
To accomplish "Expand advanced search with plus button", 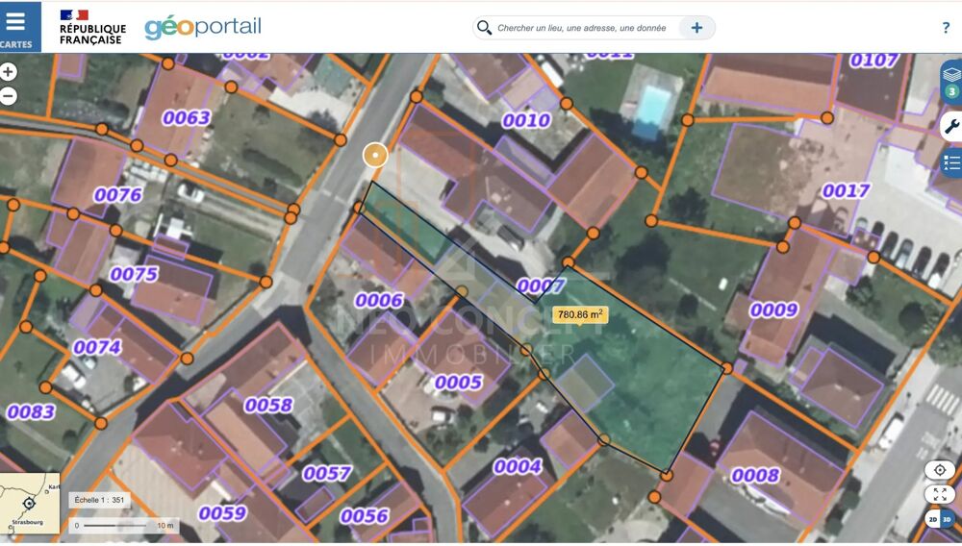I will click(x=696, y=28).
